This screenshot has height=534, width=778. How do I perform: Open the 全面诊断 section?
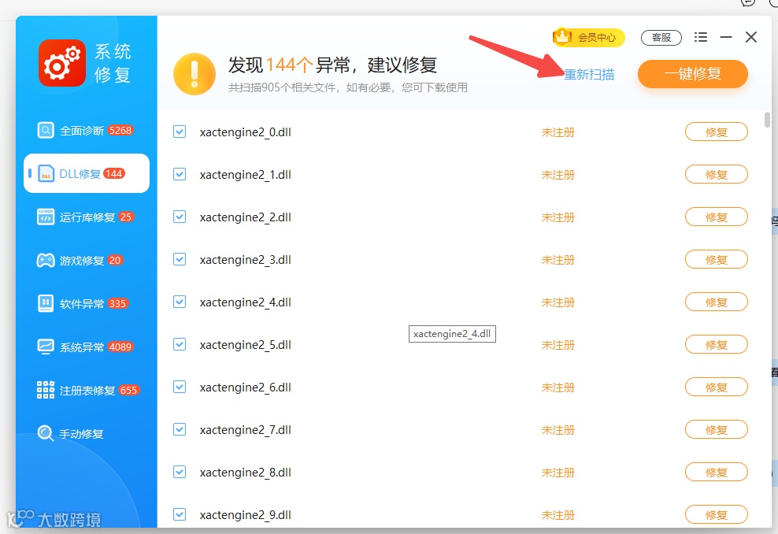click(85, 131)
